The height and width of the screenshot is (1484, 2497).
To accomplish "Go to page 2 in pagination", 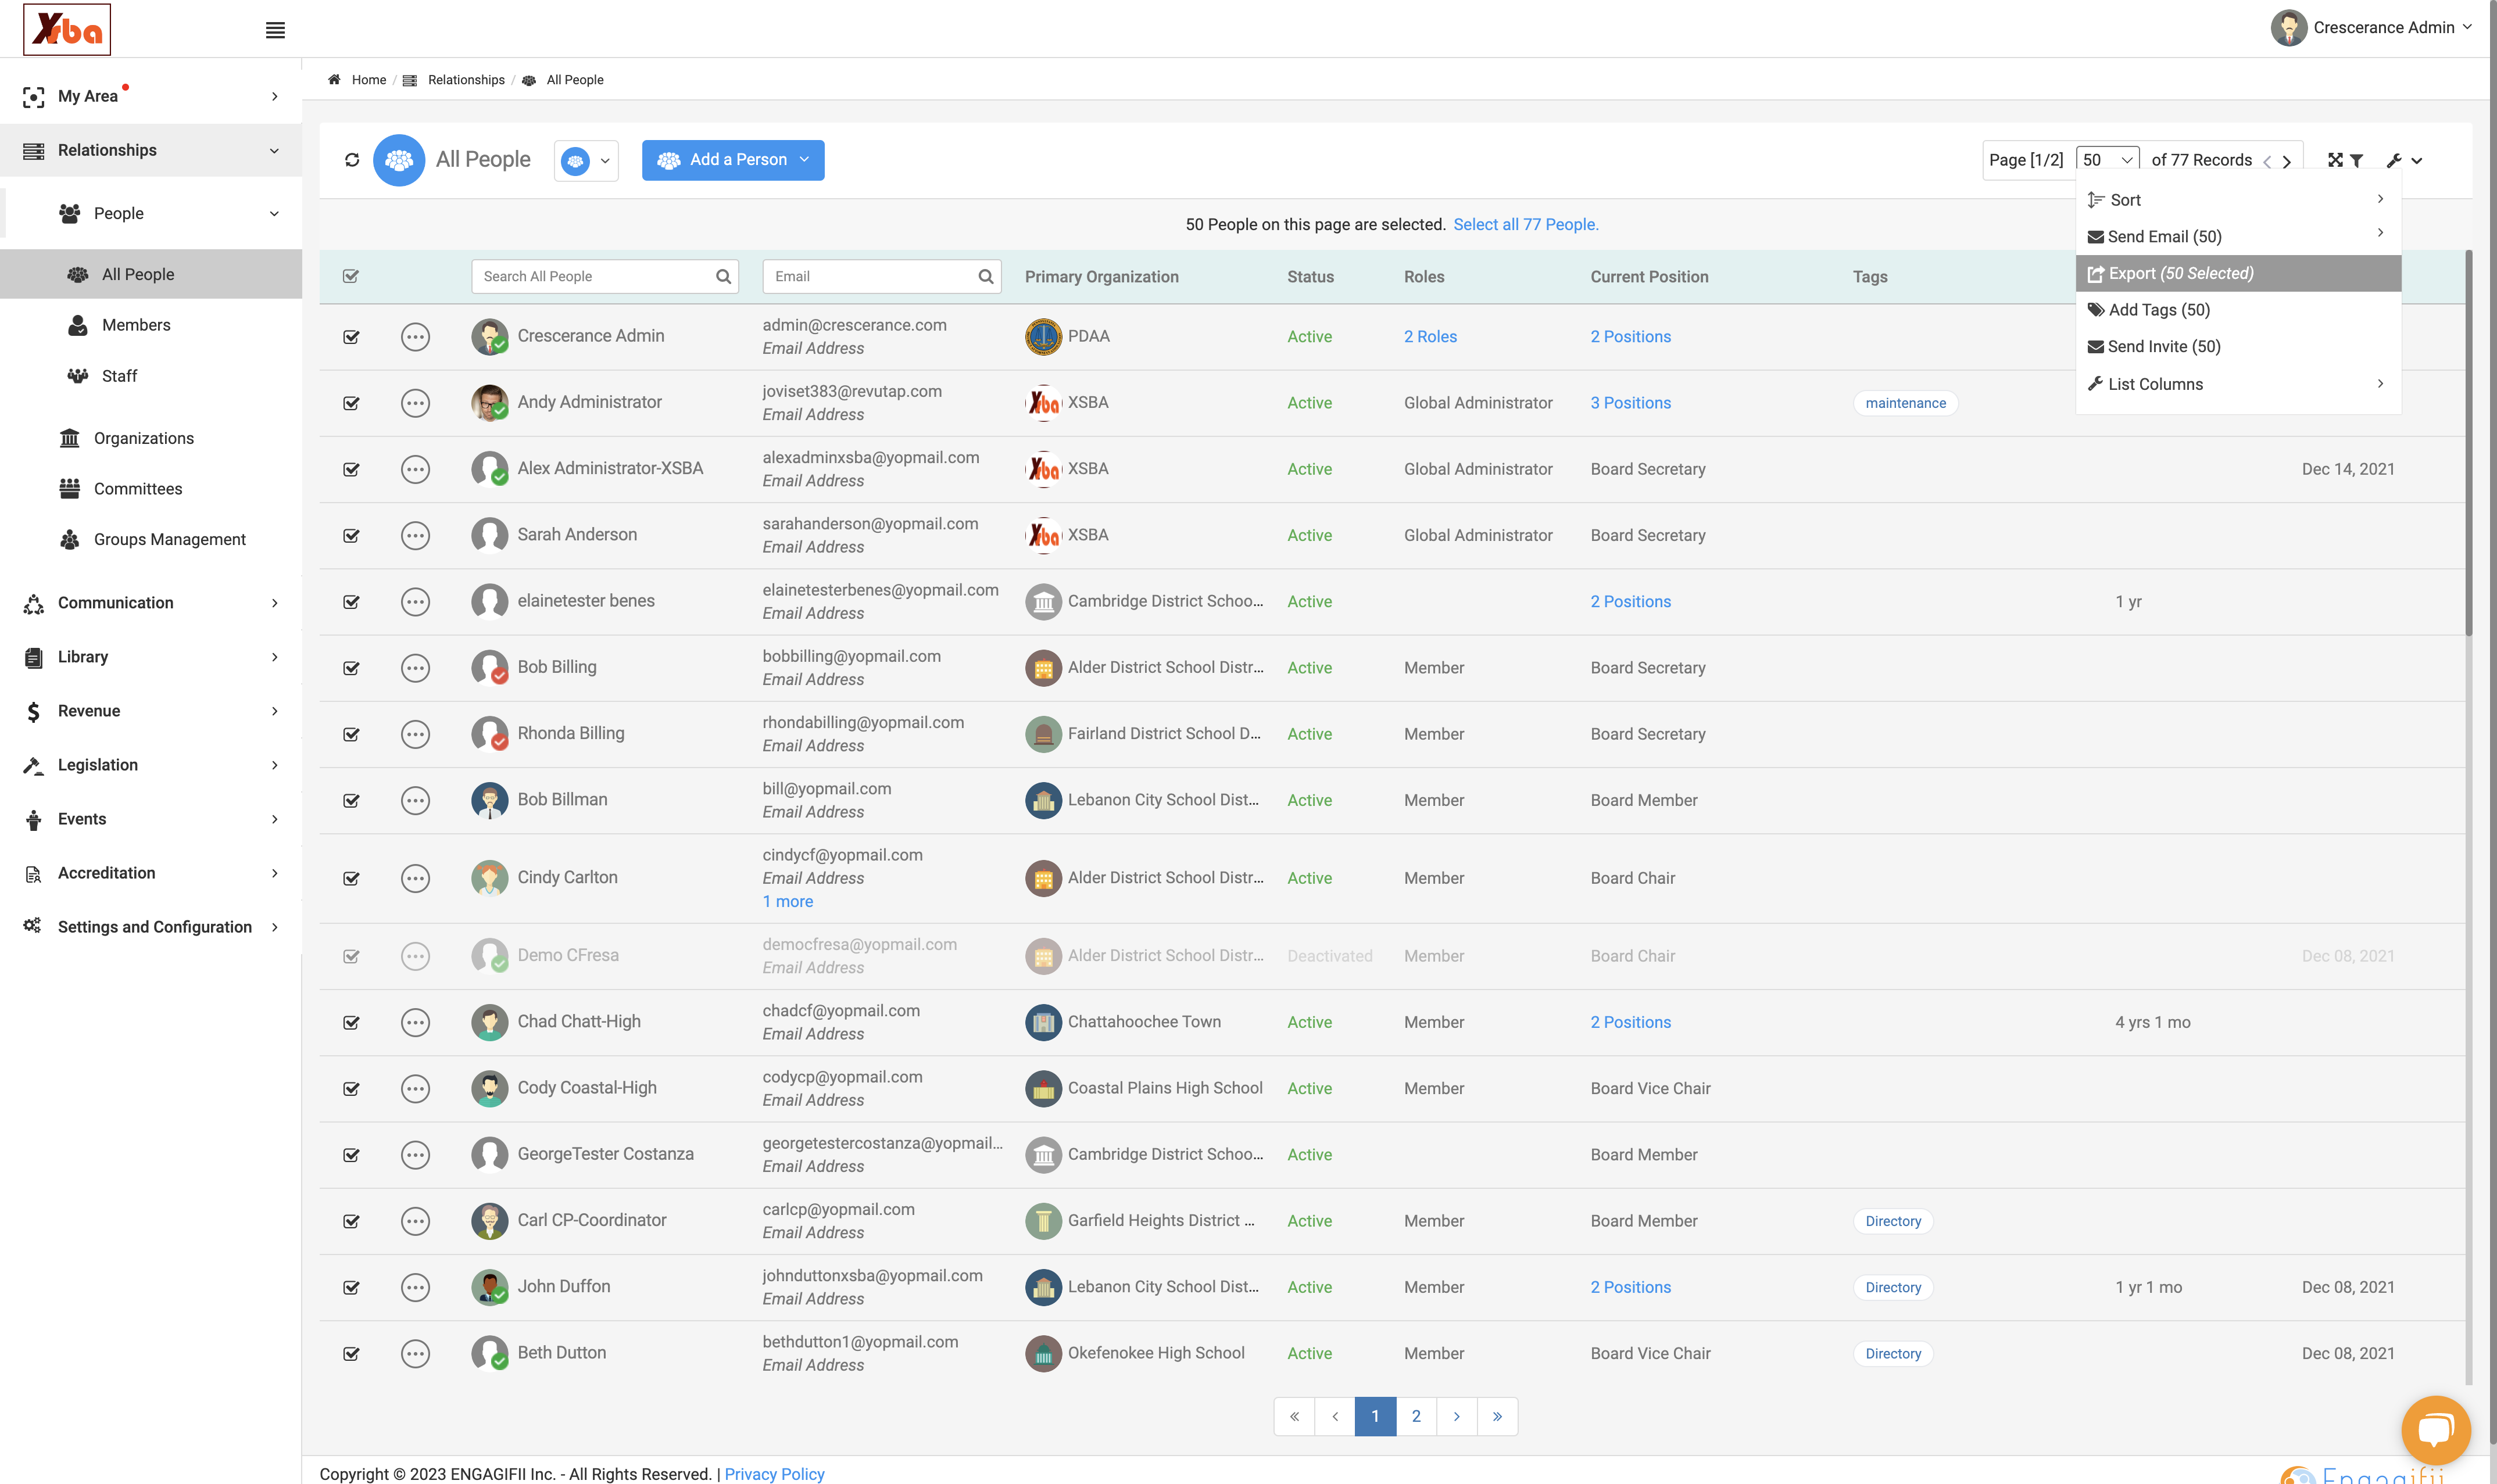I will [1416, 1416].
